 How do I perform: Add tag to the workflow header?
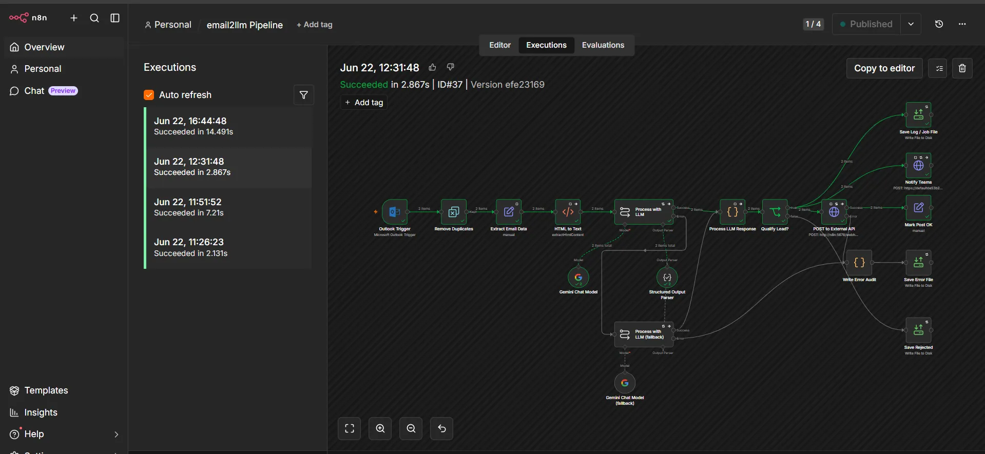coord(315,25)
